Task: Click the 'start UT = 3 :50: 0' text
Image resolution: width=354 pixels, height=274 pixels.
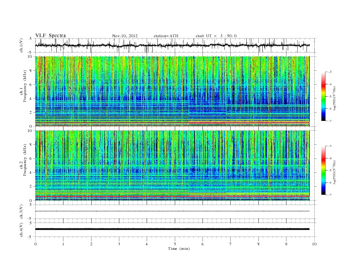Action: (216, 36)
